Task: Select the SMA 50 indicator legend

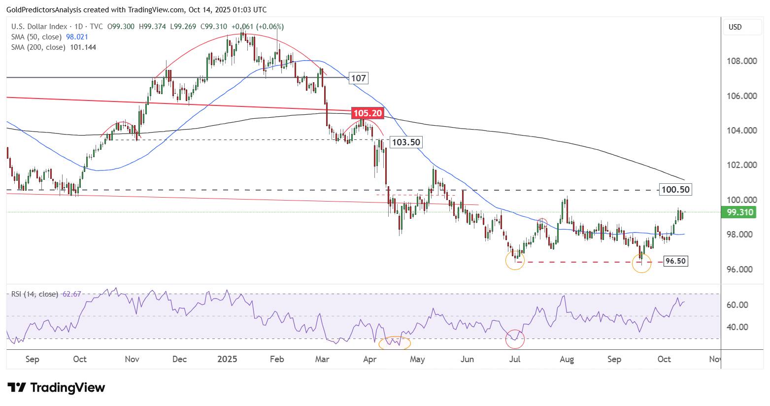Action: pos(36,37)
